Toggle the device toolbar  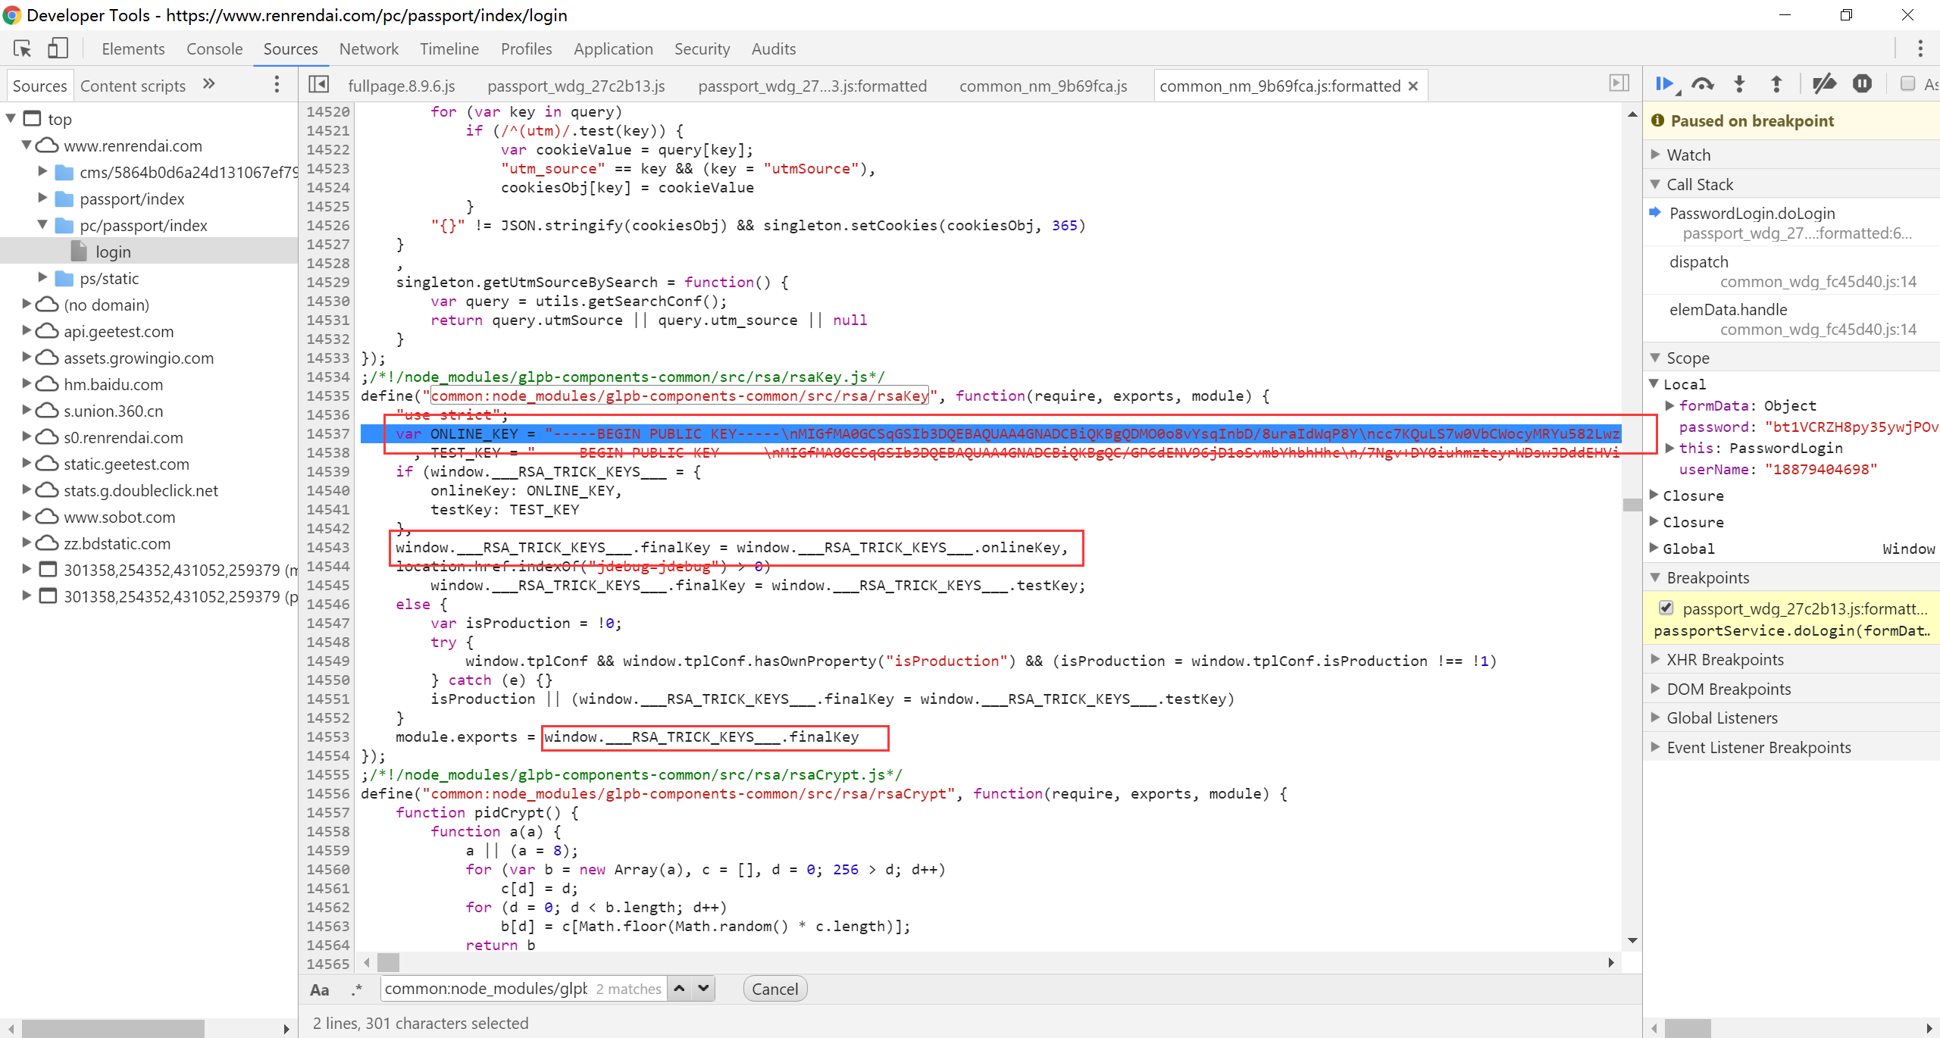coord(58,48)
